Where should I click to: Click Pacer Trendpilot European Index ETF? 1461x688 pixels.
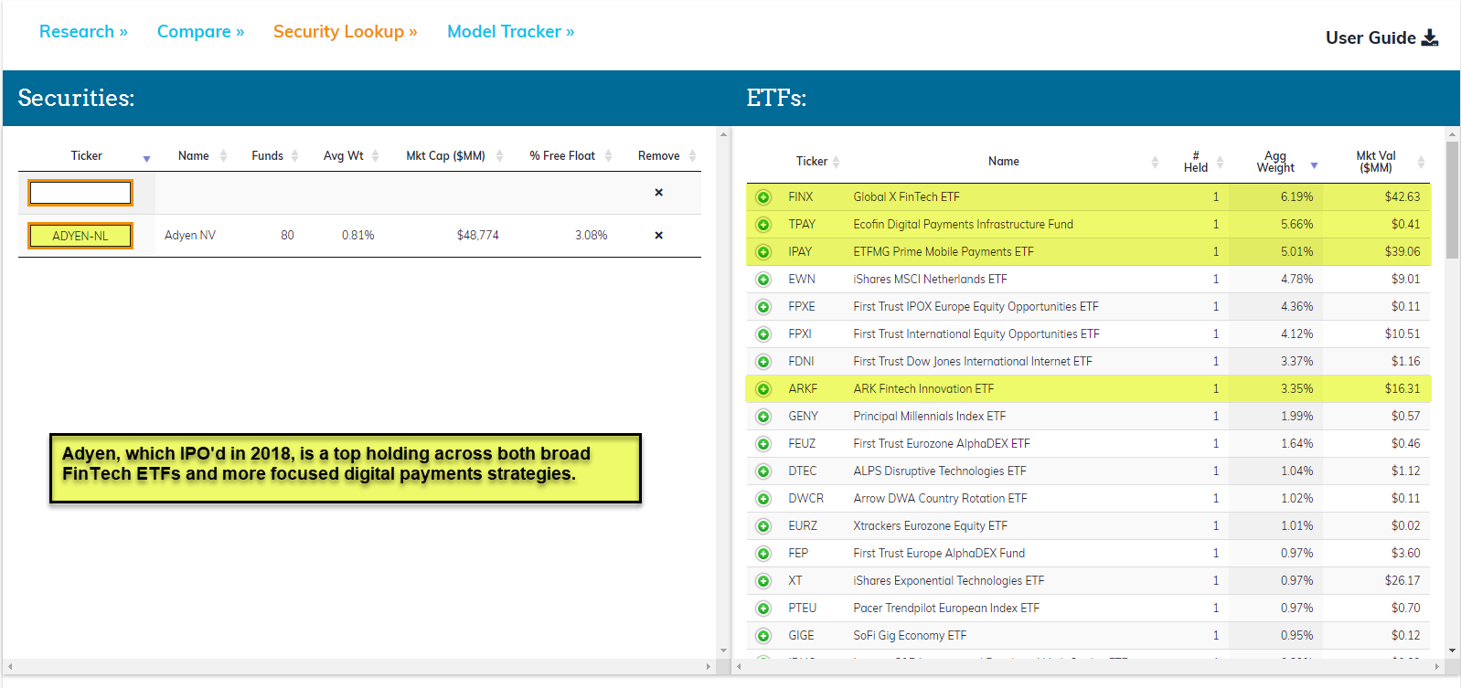coord(946,609)
